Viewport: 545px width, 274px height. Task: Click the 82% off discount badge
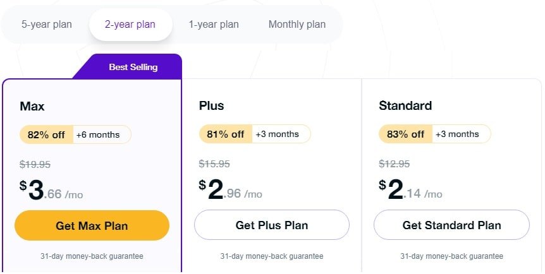tap(47, 134)
